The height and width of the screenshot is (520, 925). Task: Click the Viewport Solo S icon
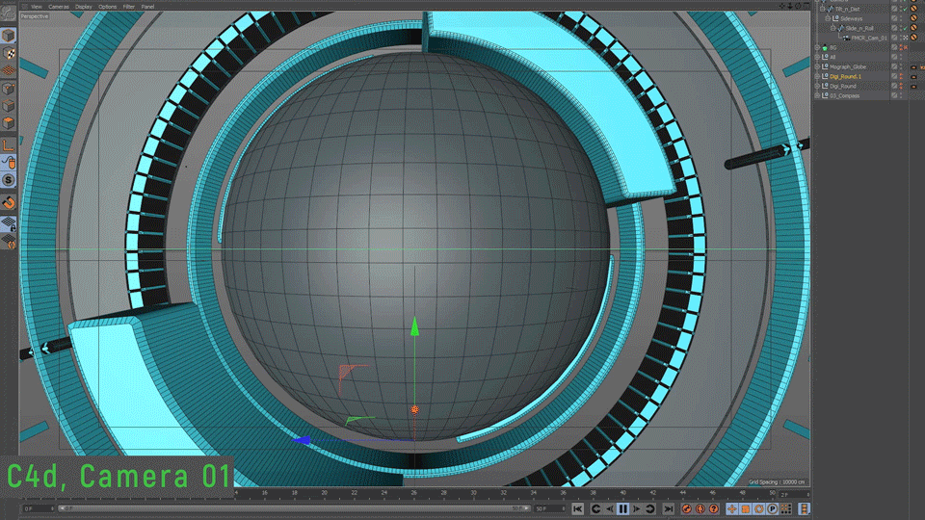(x=9, y=180)
